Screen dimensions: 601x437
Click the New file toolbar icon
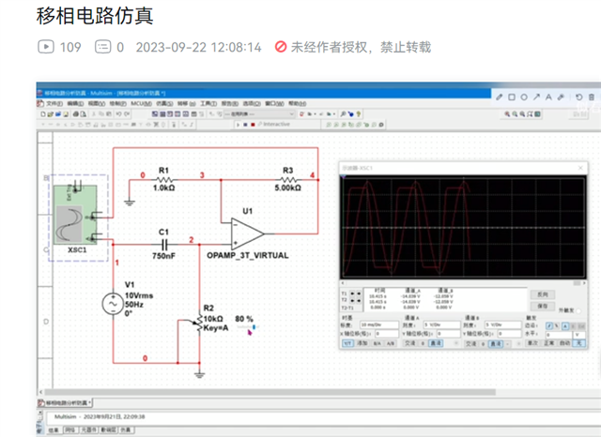[43, 114]
